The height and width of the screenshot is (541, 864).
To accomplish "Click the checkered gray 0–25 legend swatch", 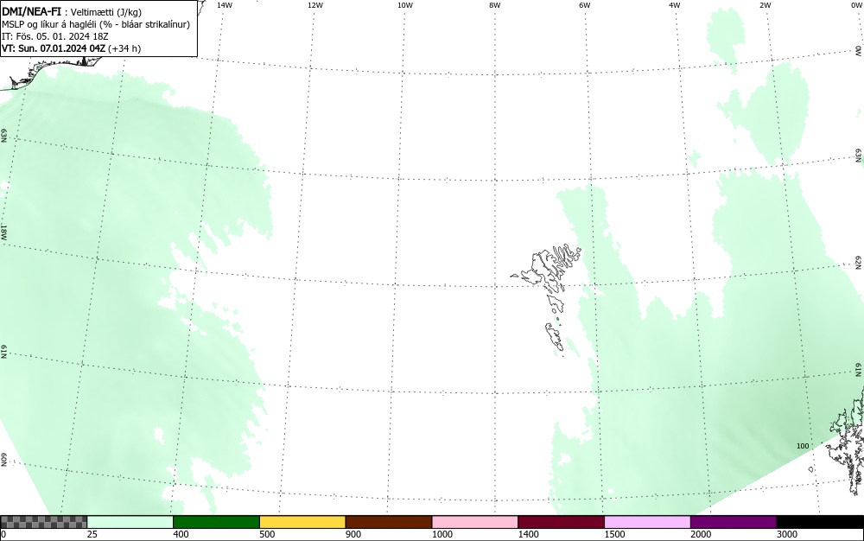I will tap(43, 522).
